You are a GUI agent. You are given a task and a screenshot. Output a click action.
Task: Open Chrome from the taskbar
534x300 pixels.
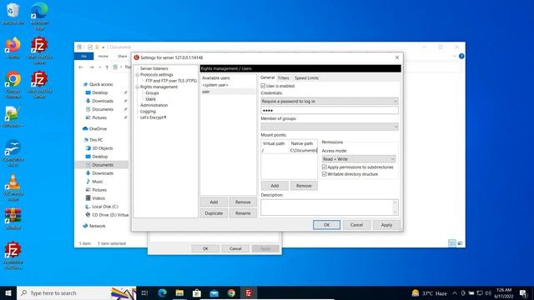pos(231,292)
